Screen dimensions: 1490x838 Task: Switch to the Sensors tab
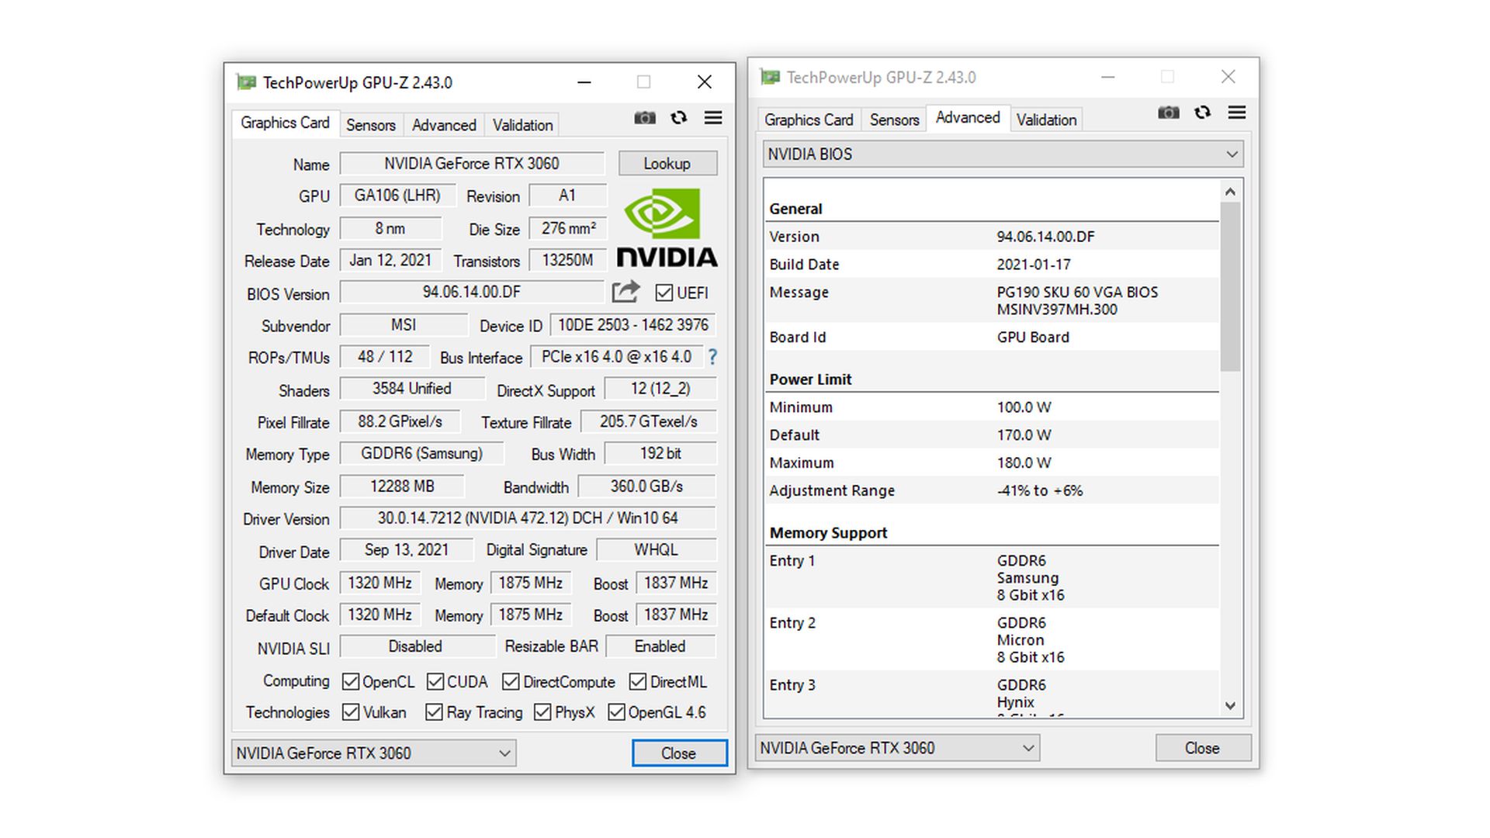(371, 124)
